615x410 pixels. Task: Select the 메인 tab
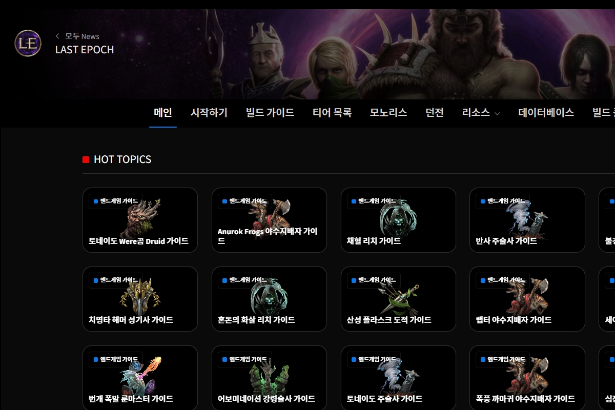[163, 113]
